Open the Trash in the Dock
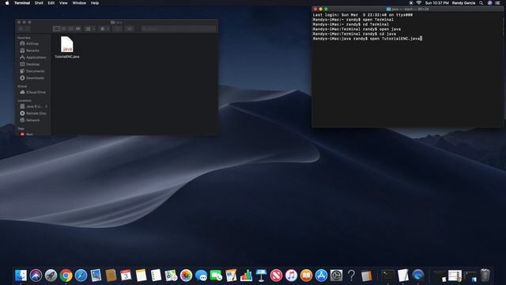This screenshot has width=506, height=285. coord(485,275)
